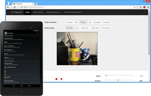The width and height of the screenshot is (151, 96).
Task: Toggle Disable notification checkbox on tablet
Action: click(x=37, y=81)
